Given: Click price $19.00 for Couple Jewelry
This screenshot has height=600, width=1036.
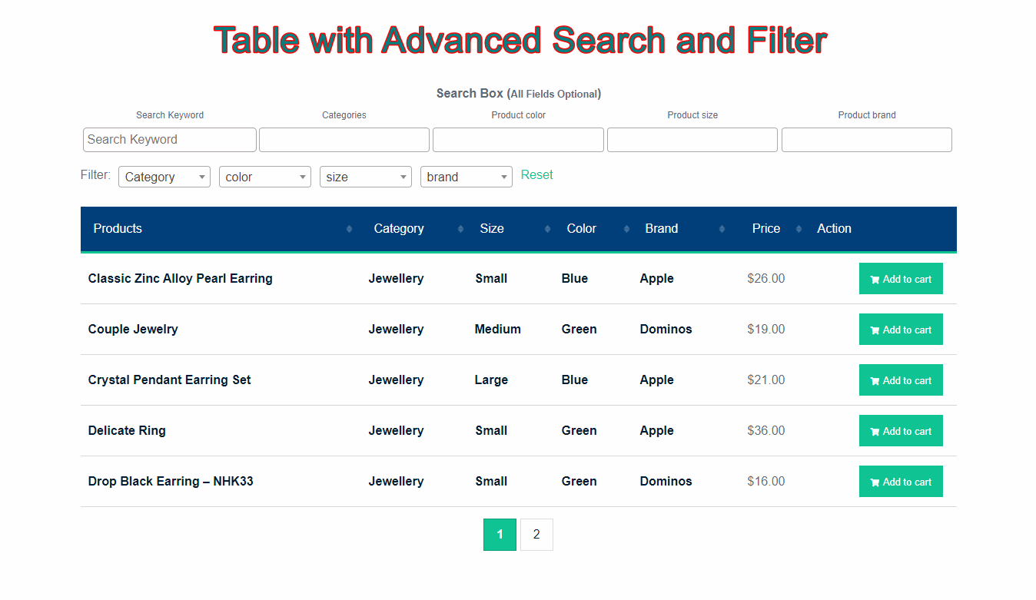Looking at the screenshot, I should click(x=766, y=330).
